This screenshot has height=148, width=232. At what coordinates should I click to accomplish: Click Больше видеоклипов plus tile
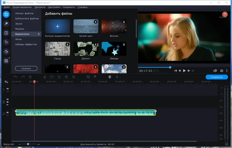click(57, 26)
